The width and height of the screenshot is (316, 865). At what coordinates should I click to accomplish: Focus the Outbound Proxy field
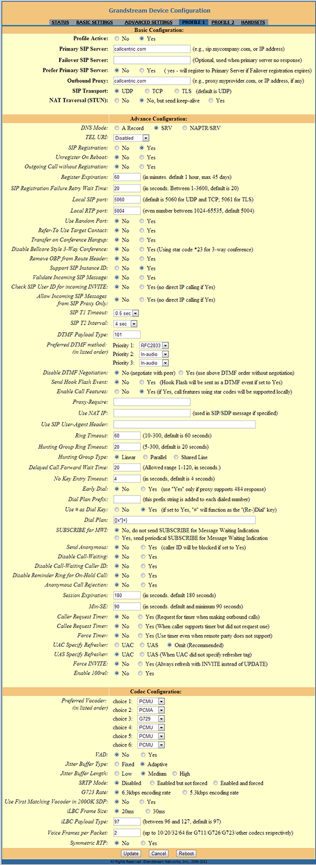[x=152, y=81]
